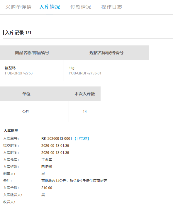Open the 采购单详情 tab
This screenshot has height=204, width=173.
(18, 7)
